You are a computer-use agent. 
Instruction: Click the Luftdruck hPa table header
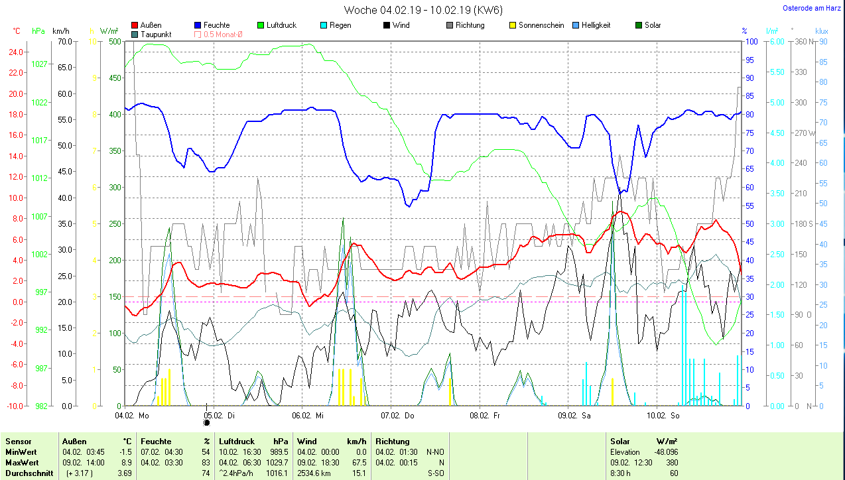tap(253, 441)
